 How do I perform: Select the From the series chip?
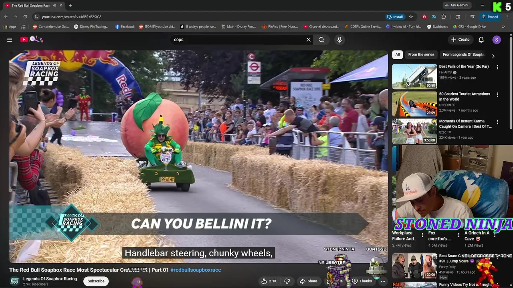421,54
